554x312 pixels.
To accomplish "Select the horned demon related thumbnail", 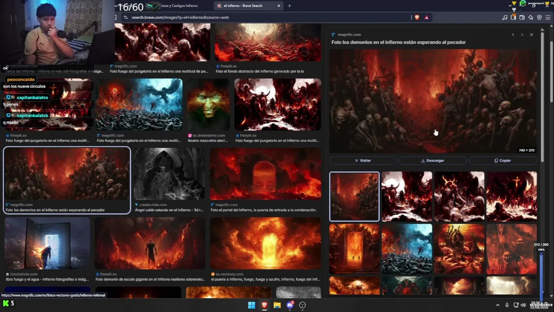I will 459,196.
